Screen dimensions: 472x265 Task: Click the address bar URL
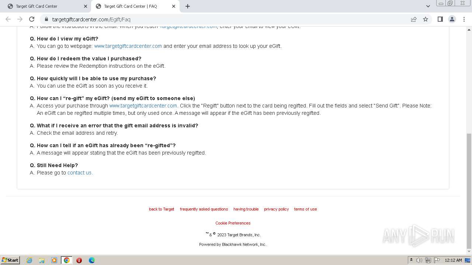(x=91, y=20)
